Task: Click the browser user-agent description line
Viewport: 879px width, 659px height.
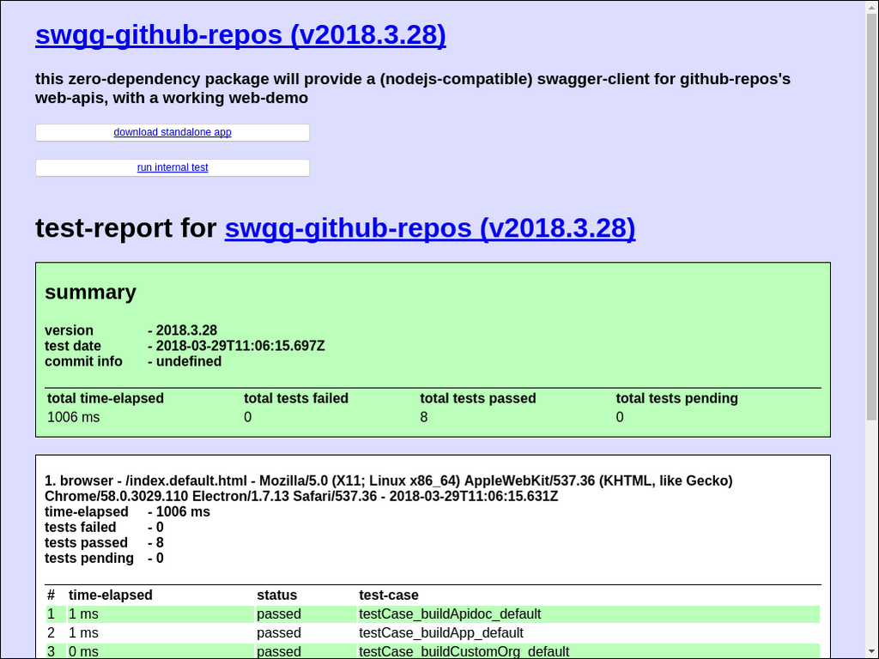Action: point(389,488)
